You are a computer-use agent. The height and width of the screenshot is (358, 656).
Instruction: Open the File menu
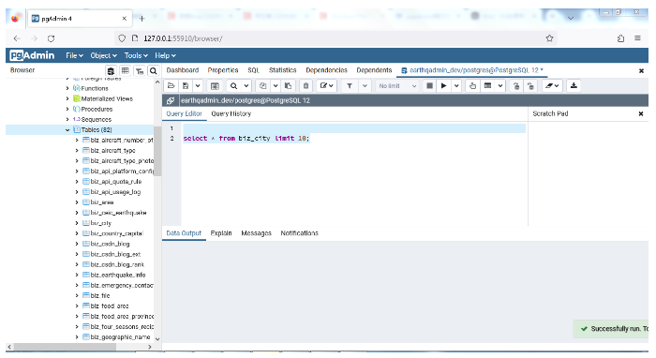pyautogui.click(x=74, y=55)
